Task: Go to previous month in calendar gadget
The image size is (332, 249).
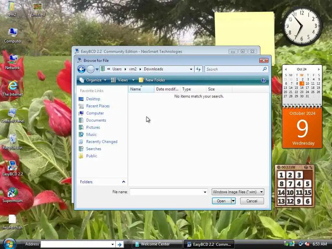Action: click(286, 69)
